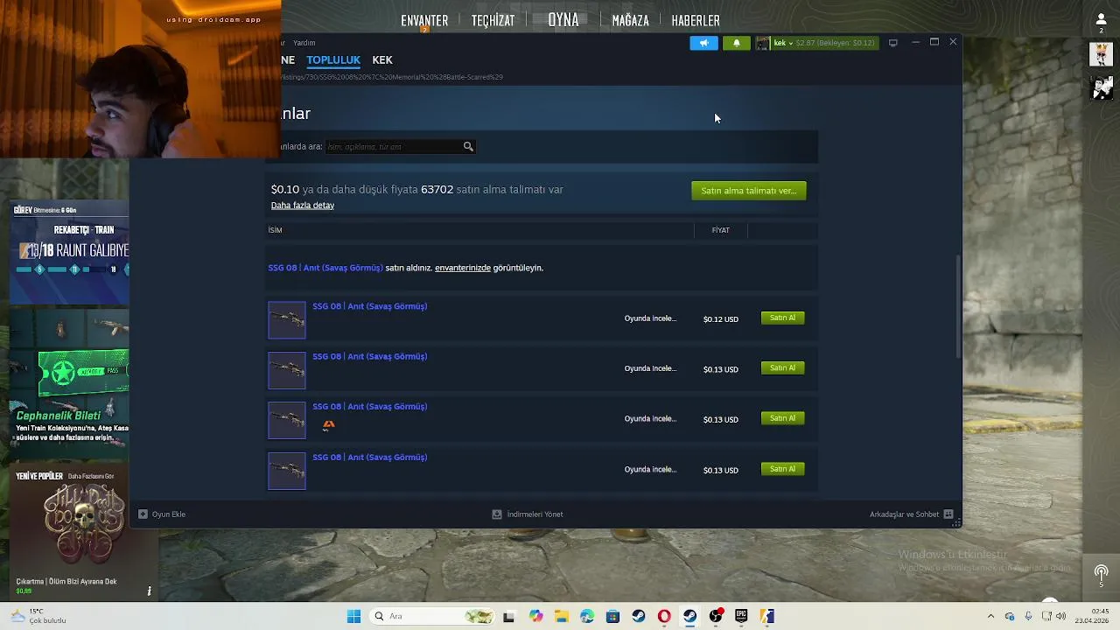Open the Steam notifications bell
This screenshot has width=1120, height=630.
pos(736,43)
